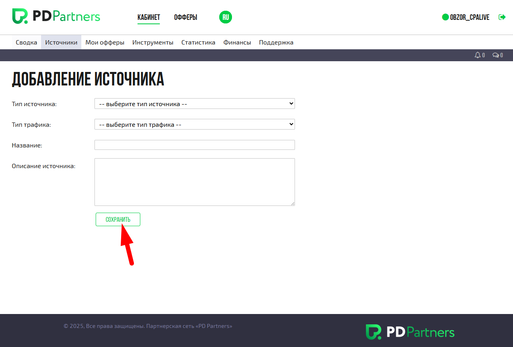Open the OBZOR_CPALIVE profile name

tap(470, 17)
